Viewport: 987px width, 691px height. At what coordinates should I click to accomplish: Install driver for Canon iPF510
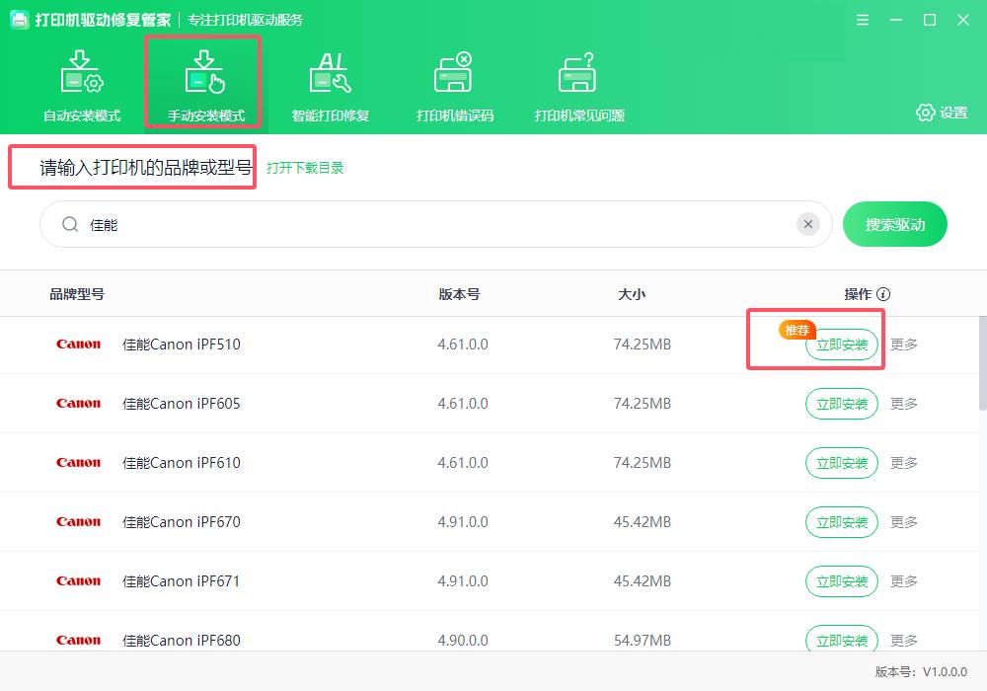(842, 345)
